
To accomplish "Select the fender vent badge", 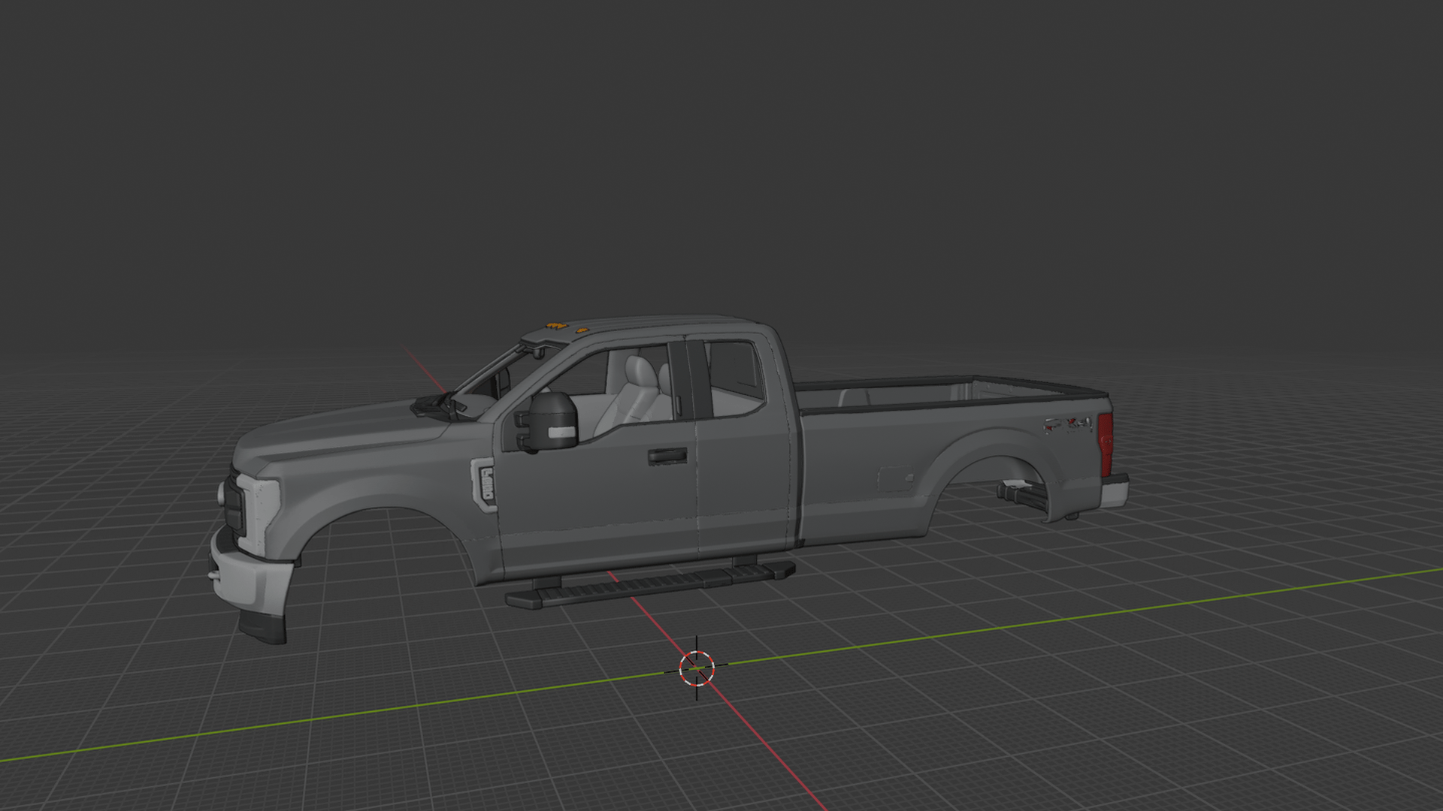I will (x=484, y=484).
